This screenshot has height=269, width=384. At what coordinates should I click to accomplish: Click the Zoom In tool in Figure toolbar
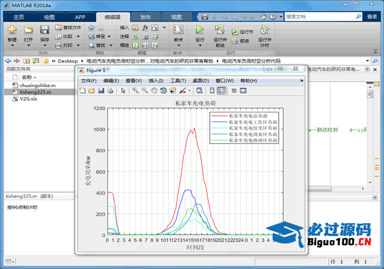pyautogui.click(x=135, y=91)
